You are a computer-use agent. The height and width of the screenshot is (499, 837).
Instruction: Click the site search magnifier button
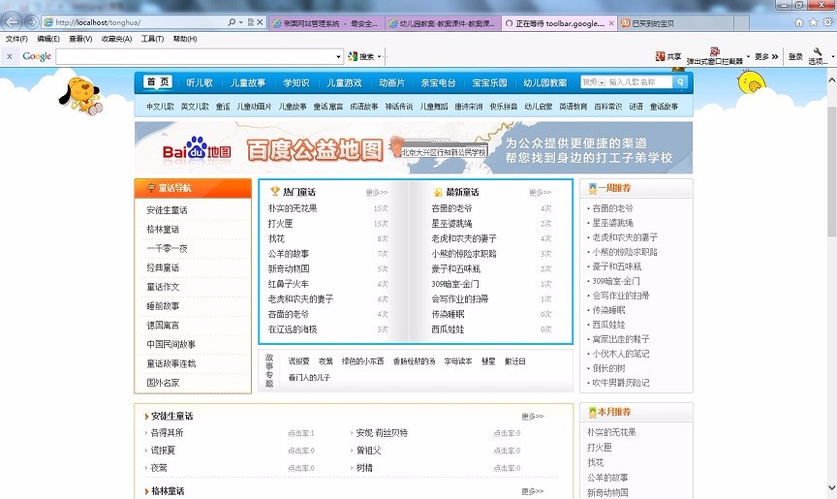680,82
